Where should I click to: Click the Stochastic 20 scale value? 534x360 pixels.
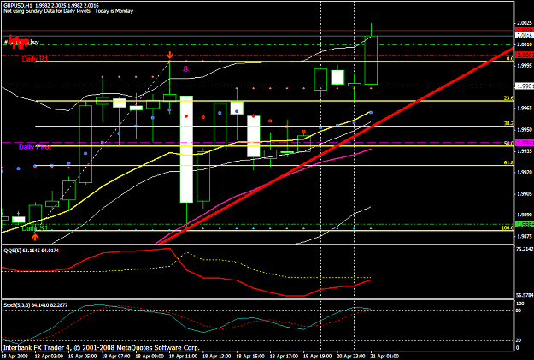(x=519, y=340)
